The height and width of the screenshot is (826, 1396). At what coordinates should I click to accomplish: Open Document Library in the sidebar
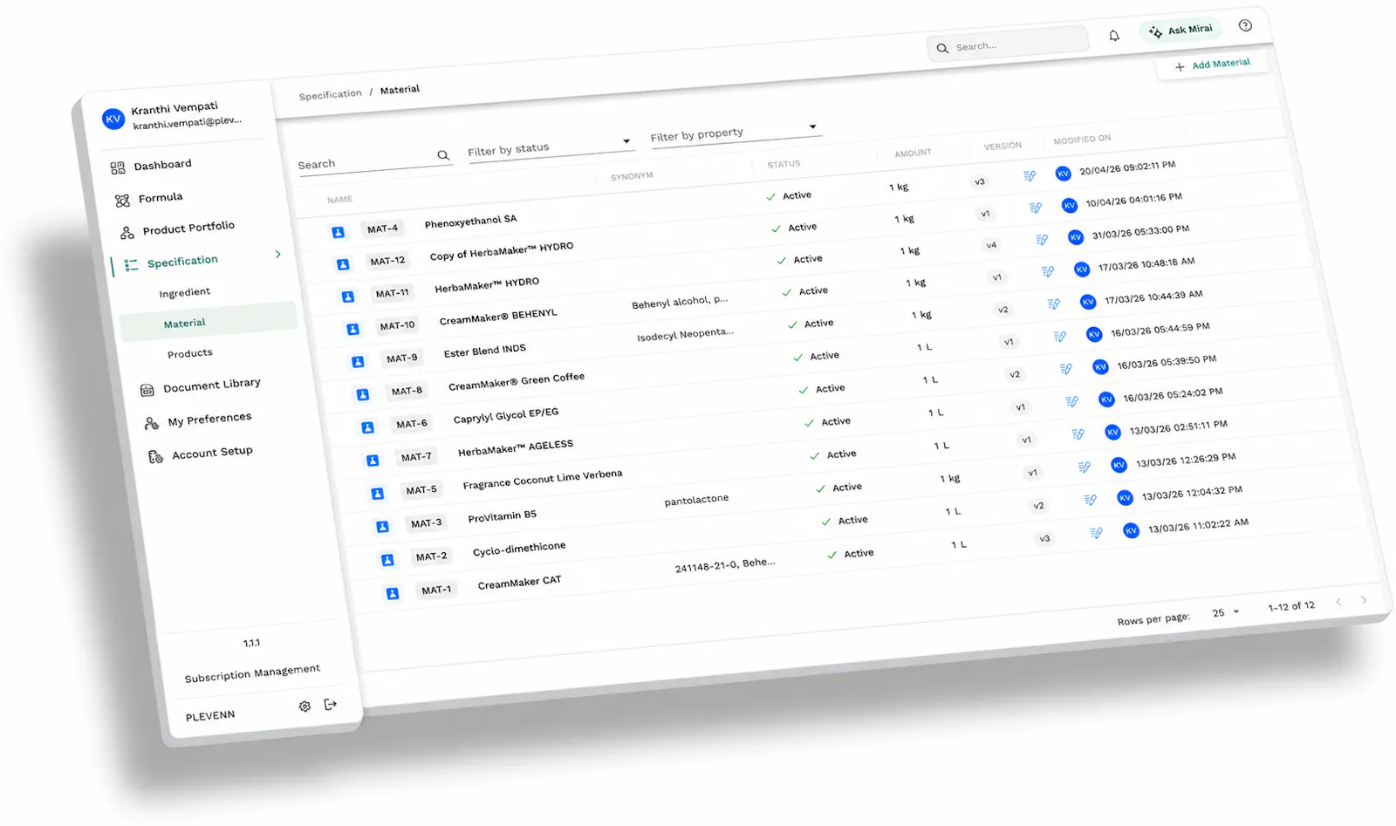pyautogui.click(x=201, y=386)
